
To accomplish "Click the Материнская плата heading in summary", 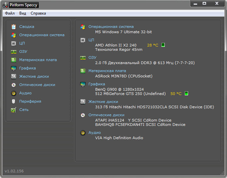I will [x=107, y=71].
